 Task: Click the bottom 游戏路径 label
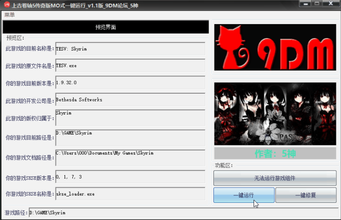coord(16,213)
